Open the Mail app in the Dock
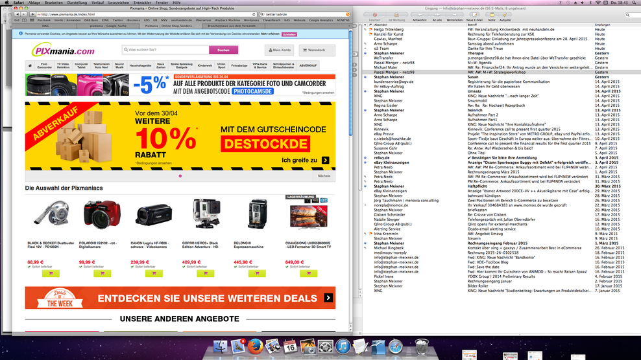This screenshot has width=641, height=360. [x=237, y=347]
